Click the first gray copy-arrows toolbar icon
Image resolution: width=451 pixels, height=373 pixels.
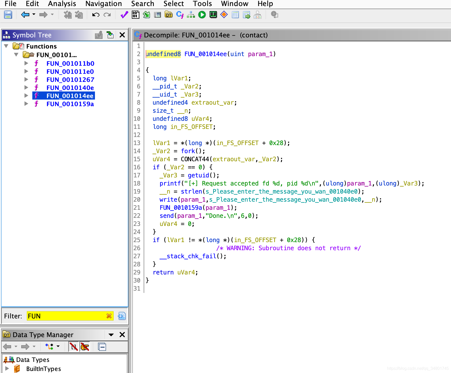[x=67, y=15]
